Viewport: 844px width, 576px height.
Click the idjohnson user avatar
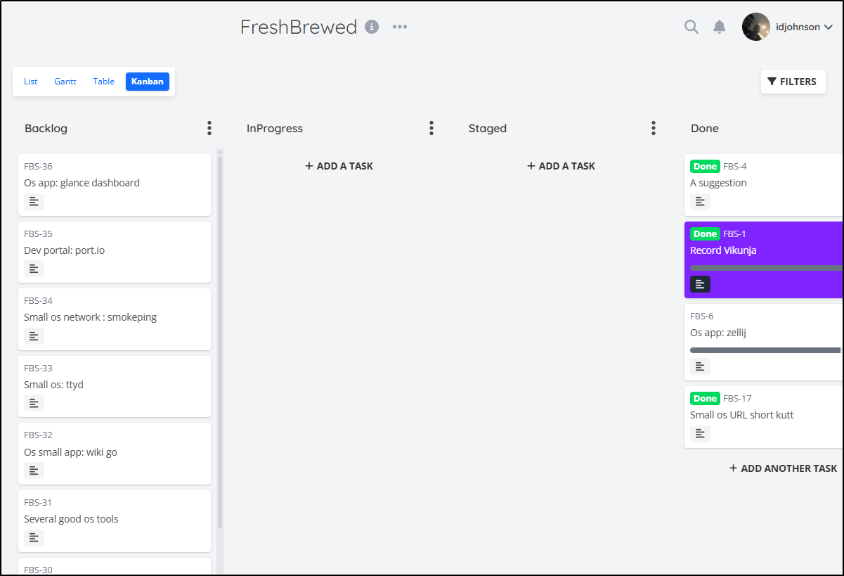755,27
